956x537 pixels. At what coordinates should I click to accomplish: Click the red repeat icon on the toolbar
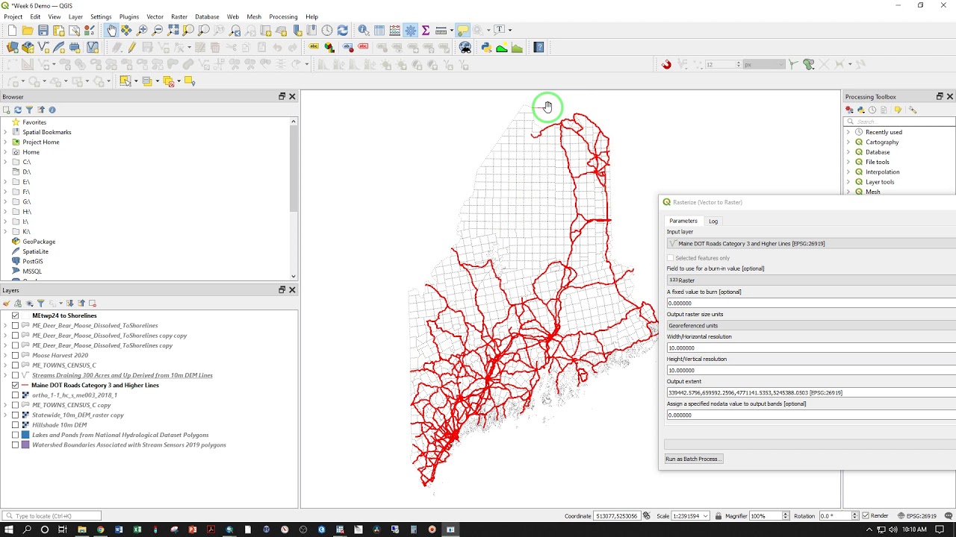[x=666, y=65]
